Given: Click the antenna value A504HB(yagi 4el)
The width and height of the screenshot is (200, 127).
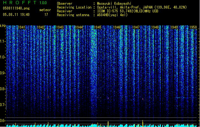Looking at the screenshot, I should click(112, 15).
